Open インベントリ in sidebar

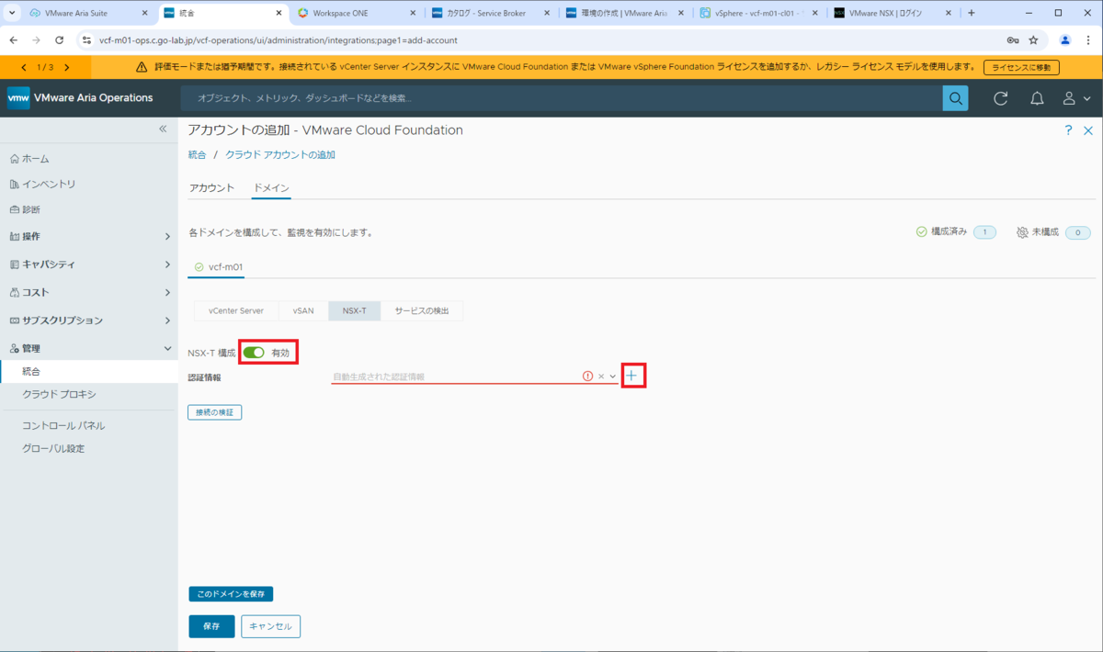click(42, 184)
